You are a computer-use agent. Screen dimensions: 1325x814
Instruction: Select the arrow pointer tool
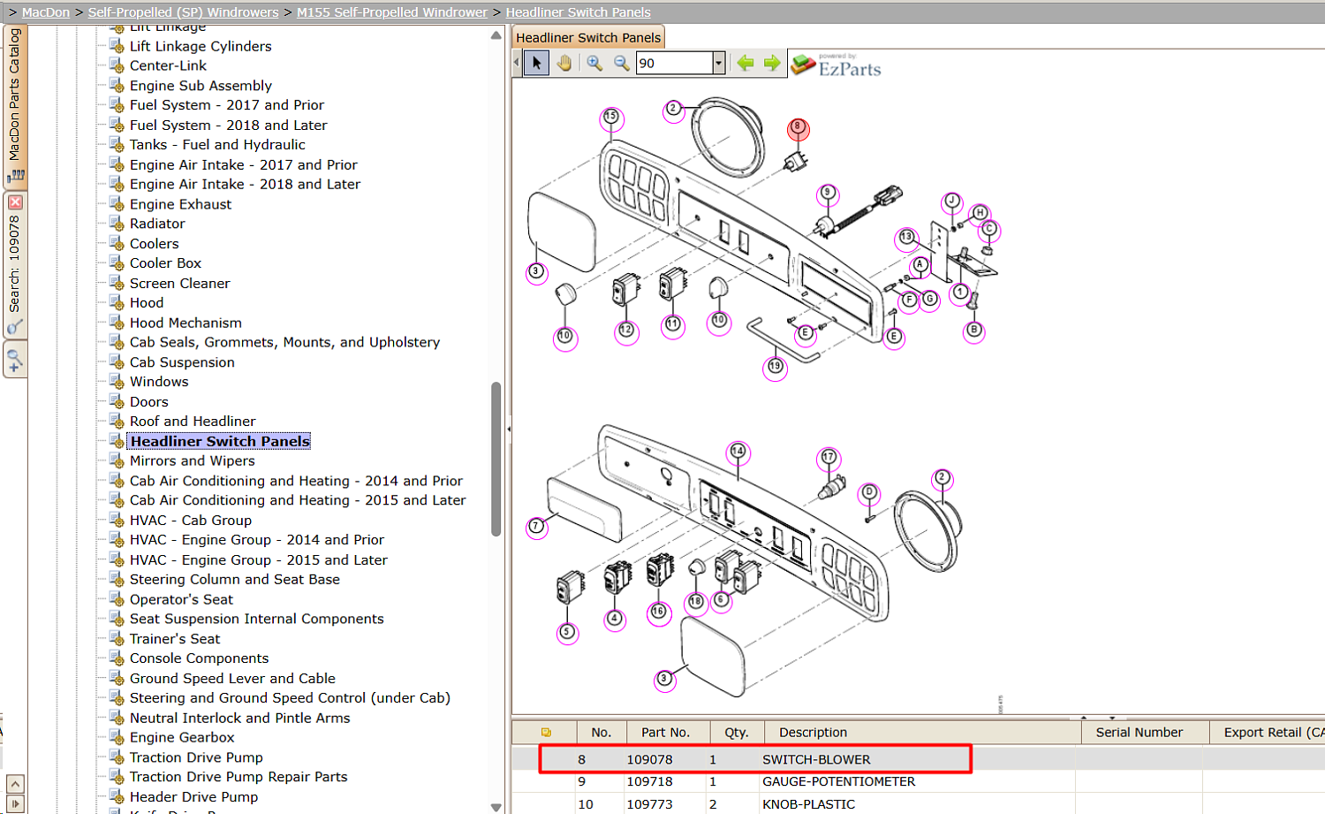point(536,63)
